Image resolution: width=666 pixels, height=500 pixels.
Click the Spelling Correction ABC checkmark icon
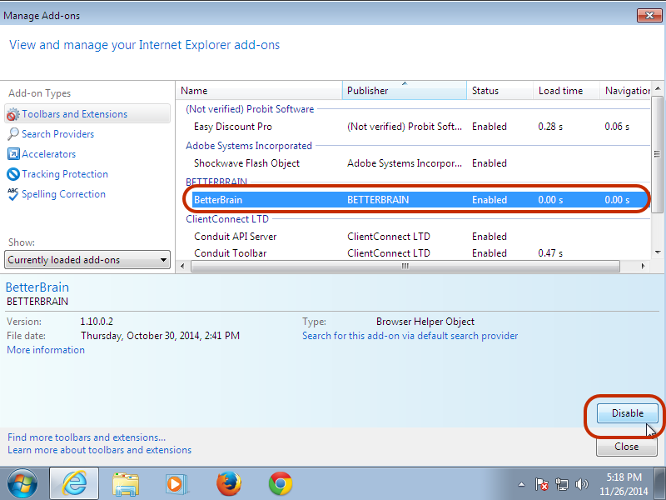coord(13,194)
